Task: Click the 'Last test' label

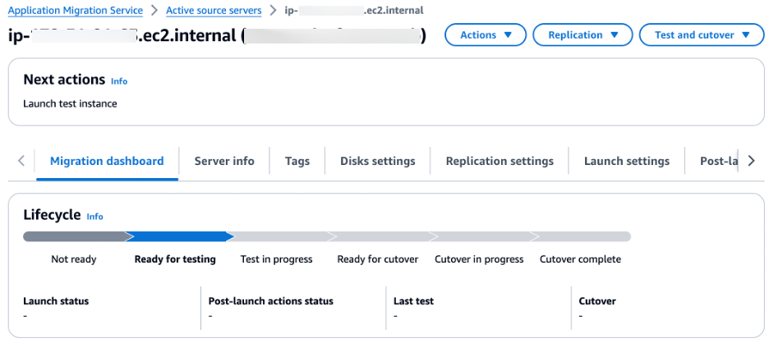Action: tap(413, 301)
